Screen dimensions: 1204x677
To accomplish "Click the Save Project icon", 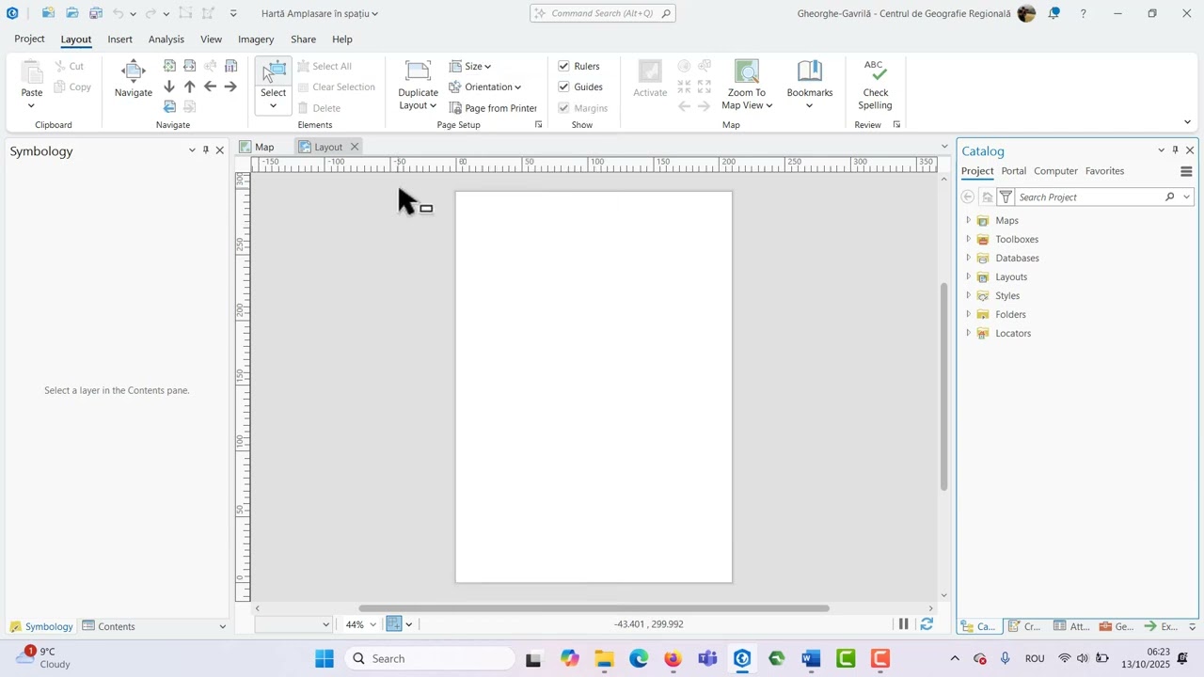I will click(96, 13).
